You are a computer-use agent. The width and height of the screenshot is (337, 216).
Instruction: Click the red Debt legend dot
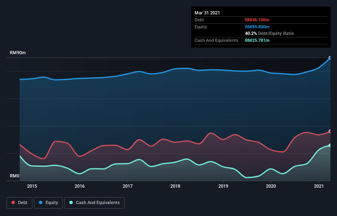coord(13,202)
